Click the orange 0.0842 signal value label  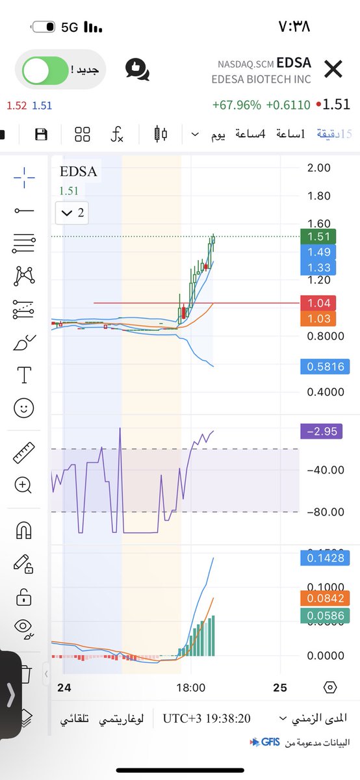click(324, 599)
